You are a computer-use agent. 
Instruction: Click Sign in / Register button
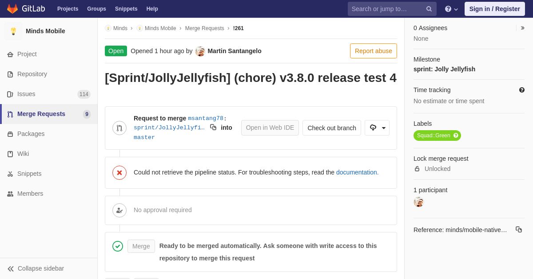point(495,9)
